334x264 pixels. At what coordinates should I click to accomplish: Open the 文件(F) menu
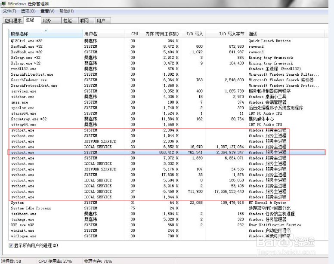coord(9,11)
